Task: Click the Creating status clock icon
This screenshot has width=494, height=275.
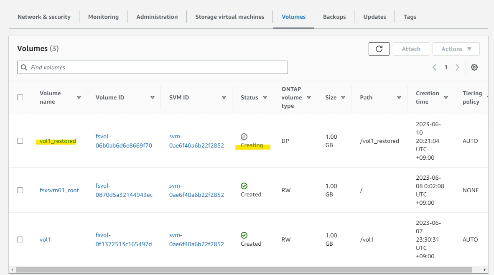Action: click(x=244, y=137)
